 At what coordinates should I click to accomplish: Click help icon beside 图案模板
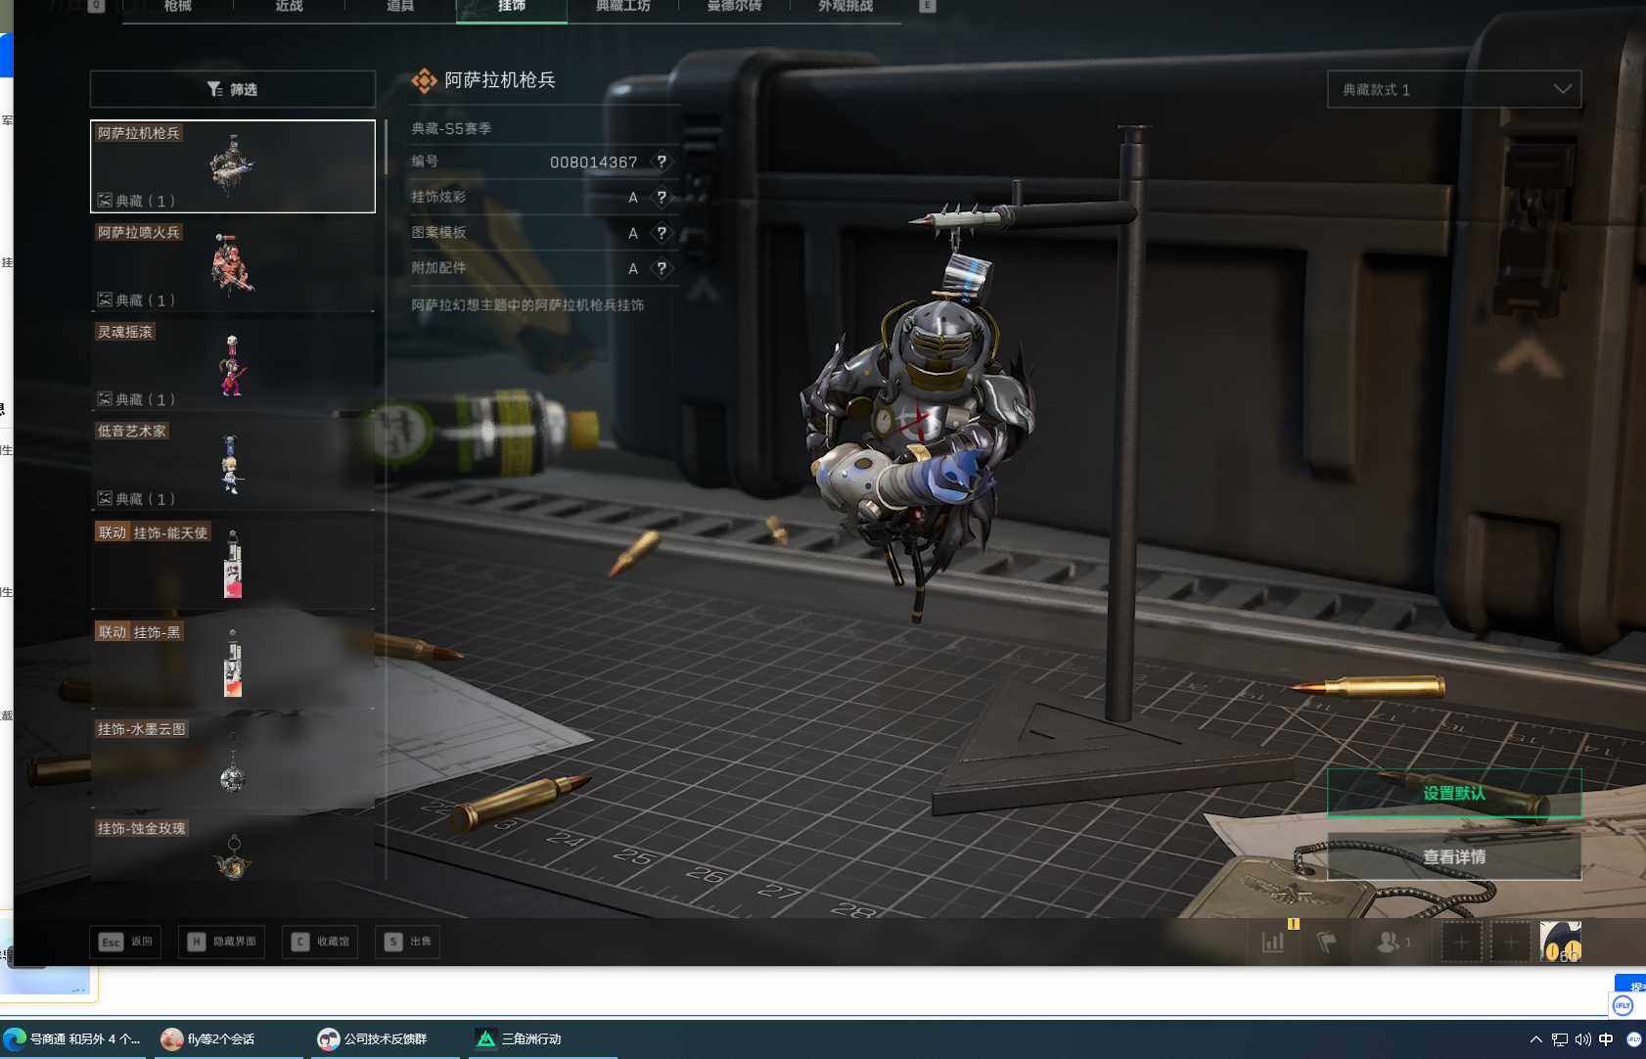(x=662, y=233)
